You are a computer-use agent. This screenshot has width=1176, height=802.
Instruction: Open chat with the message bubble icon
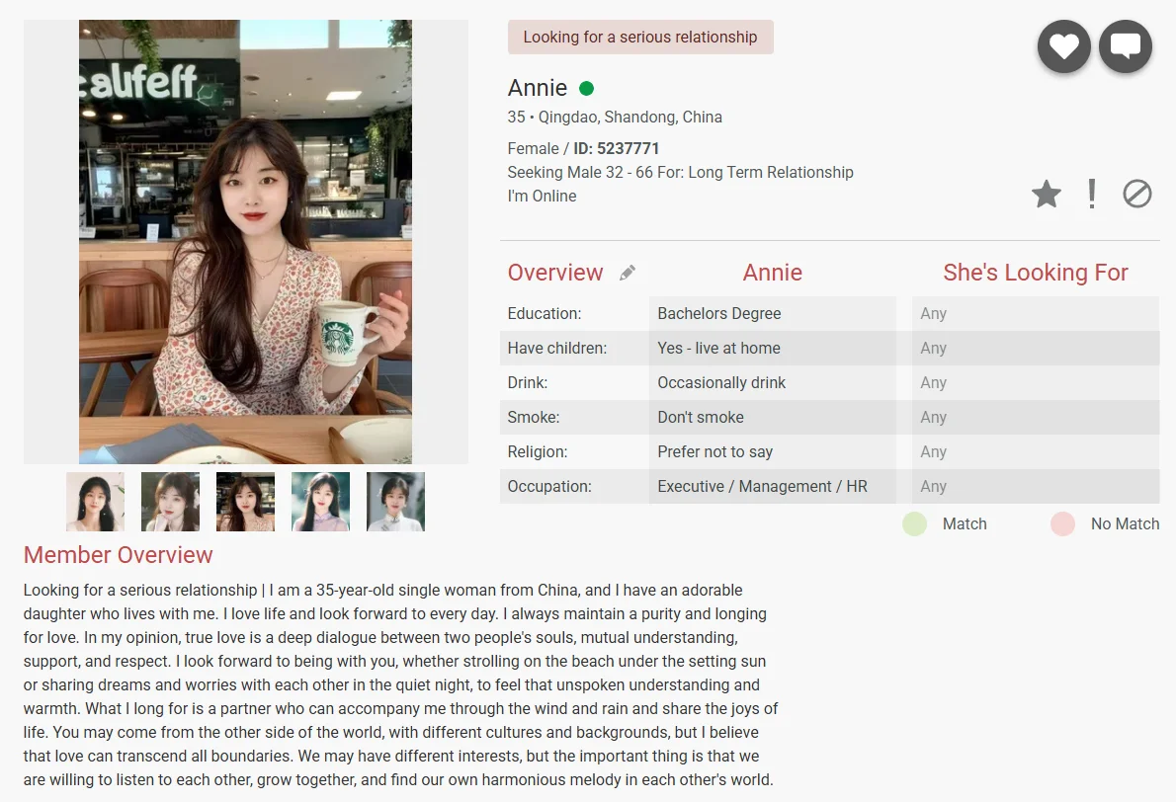click(x=1125, y=46)
